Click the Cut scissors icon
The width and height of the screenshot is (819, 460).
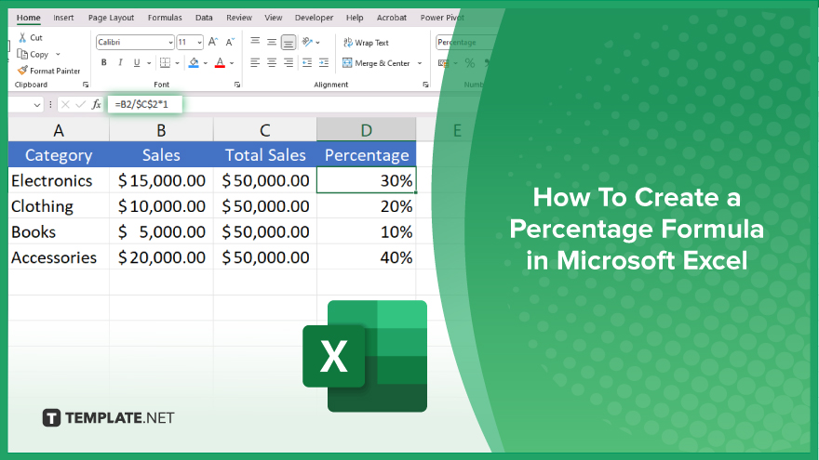point(22,37)
